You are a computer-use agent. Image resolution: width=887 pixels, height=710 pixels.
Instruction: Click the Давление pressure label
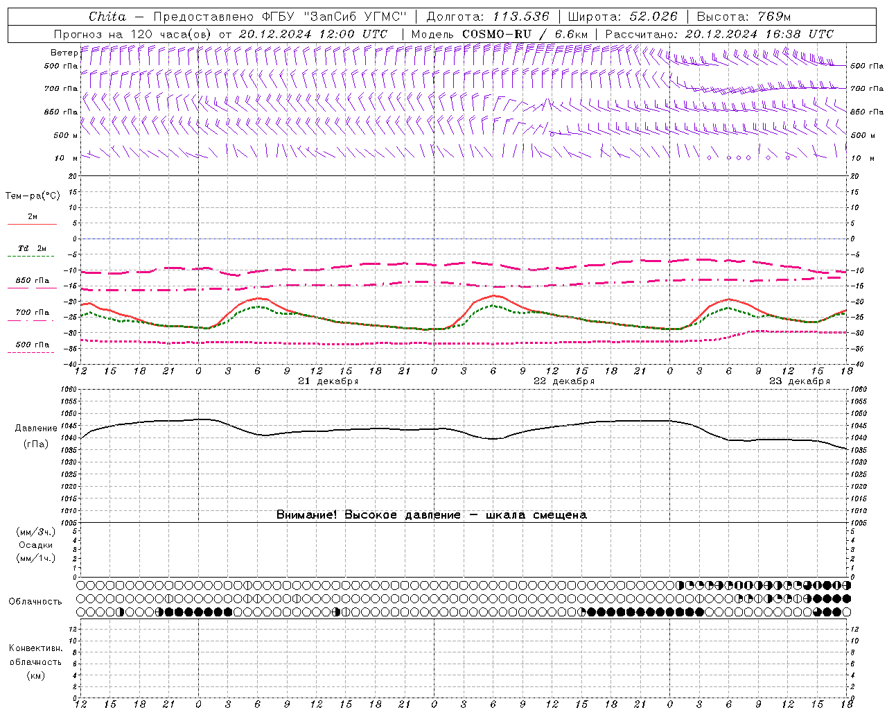[x=36, y=428]
